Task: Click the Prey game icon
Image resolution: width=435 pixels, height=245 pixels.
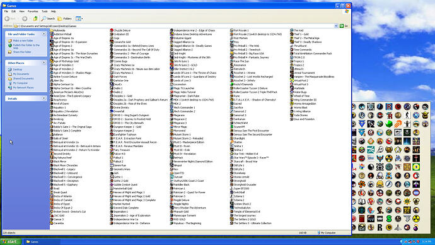Action: coord(231,42)
